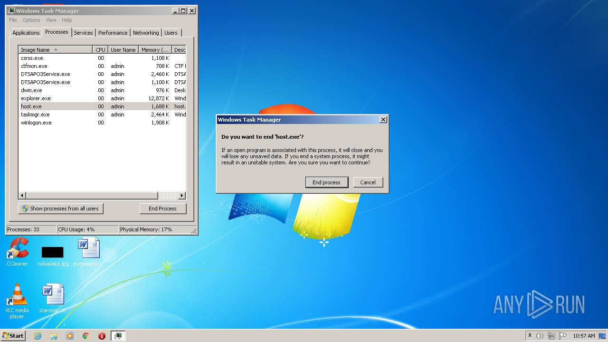
Task: Switch to the Applications tab
Action: point(26,33)
